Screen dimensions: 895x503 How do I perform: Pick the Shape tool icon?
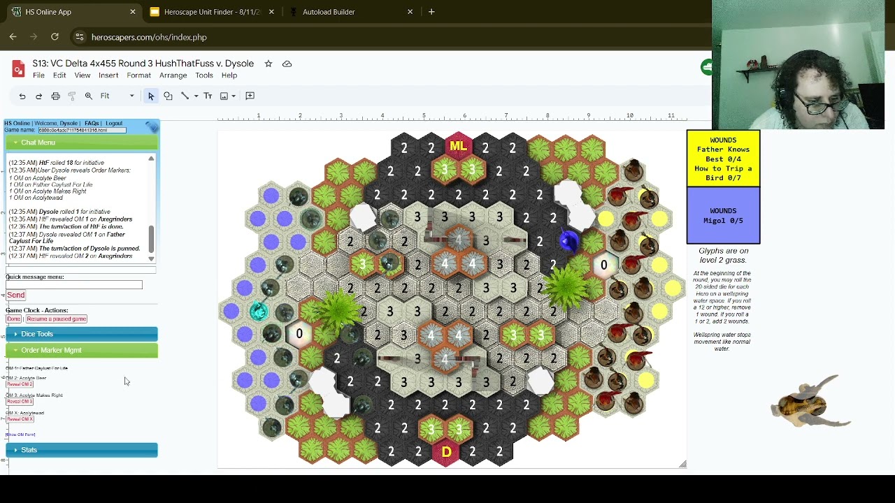tap(168, 96)
